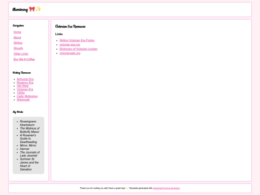Click The Journals of Lady Jesimiel entry
The height and width of the screenshot is (195, 260).
(x=30, y=154)
